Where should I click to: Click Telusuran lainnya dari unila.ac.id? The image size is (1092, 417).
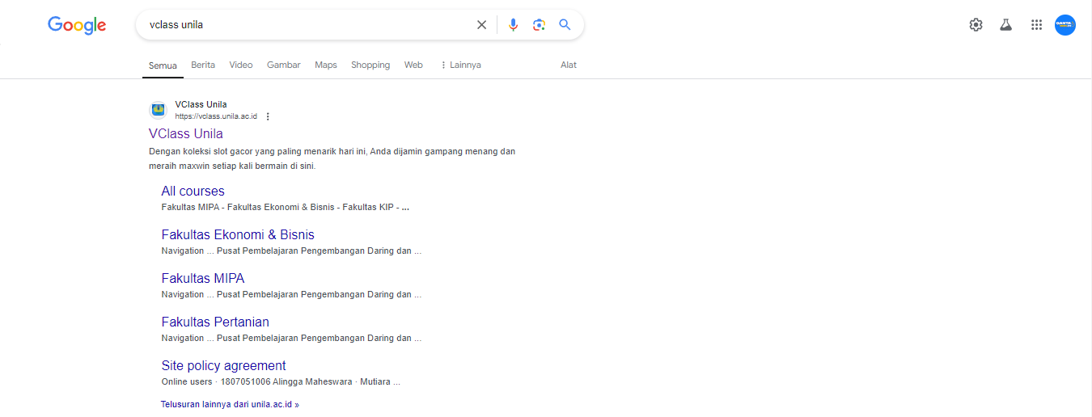230,404
